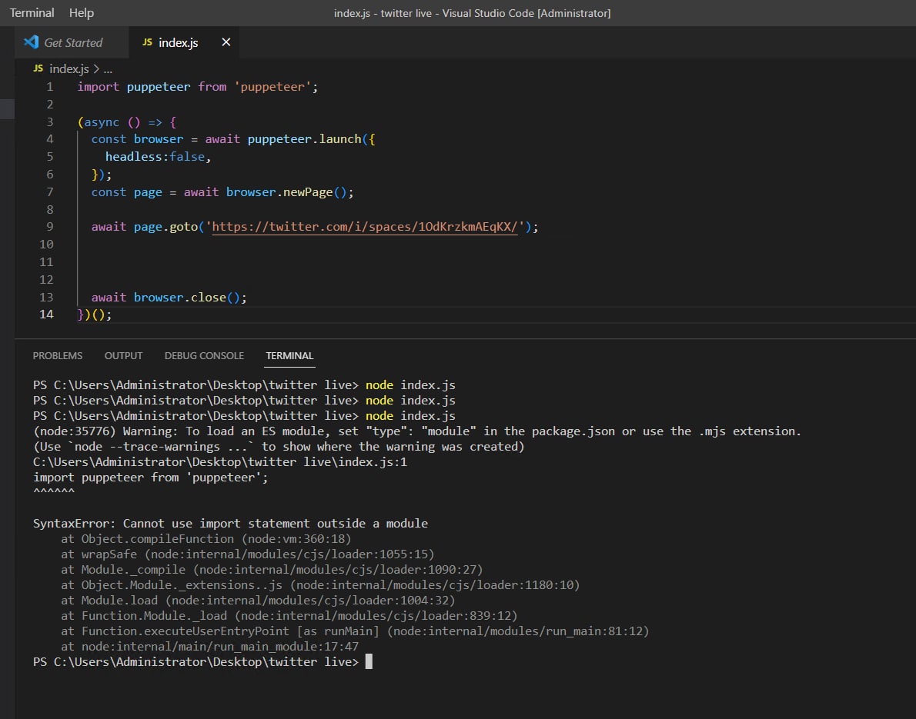Image resolution: width=916 pixels, height=719 pixels.
Task: Click the terminal prompt with the cursor
Action: pyautogui.click(x=202, y=662)
